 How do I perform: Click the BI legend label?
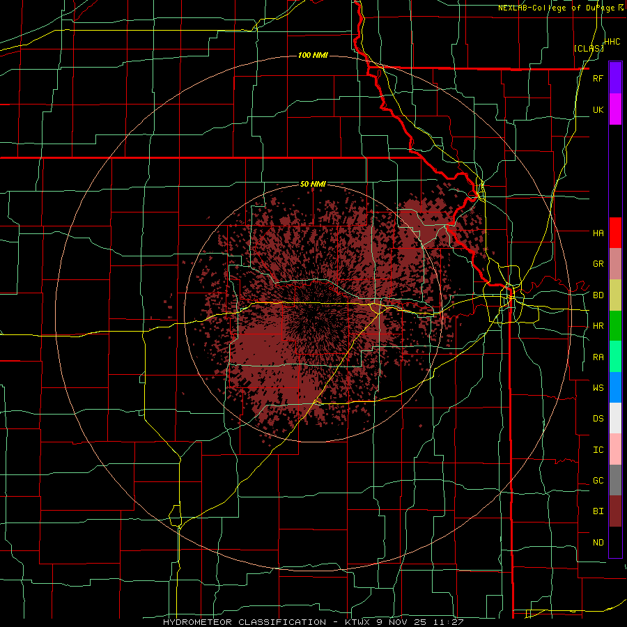598,511
